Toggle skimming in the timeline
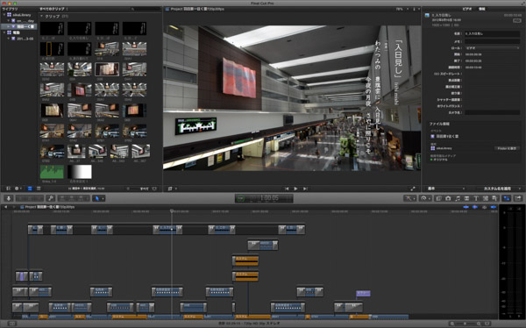This screenshot has height=328, width=526. coord(466,207)
